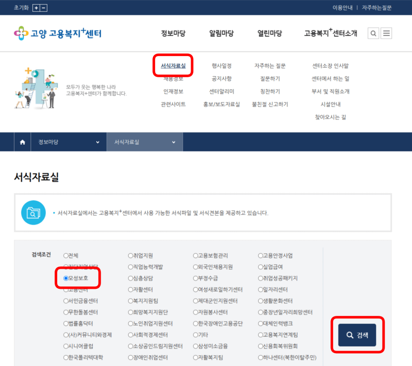The height and width of the screenshot is (366, 412).
Task: Open the full menu via hamburger icon
Action: 387,33
